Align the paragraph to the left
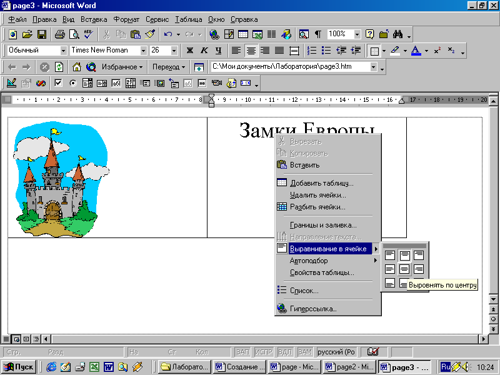This screenshot has height=375, width=500. point(236,51)
